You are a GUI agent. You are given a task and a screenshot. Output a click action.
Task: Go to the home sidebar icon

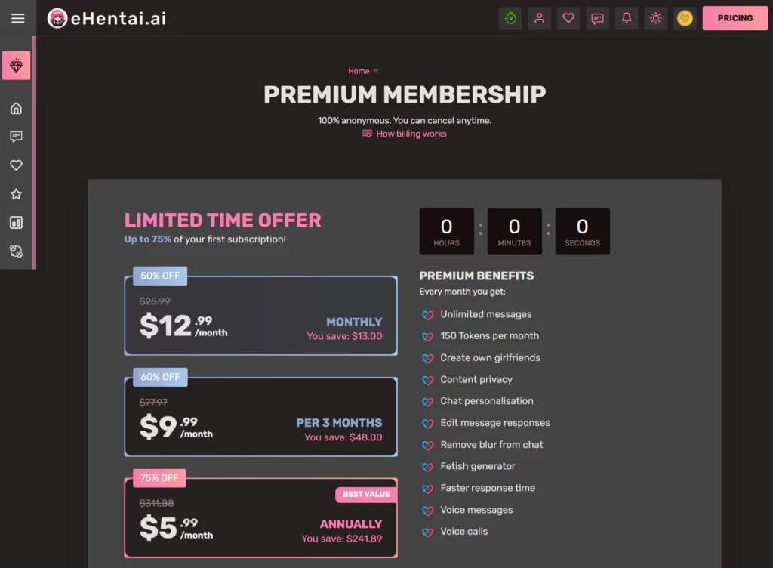tap(17, 108)
